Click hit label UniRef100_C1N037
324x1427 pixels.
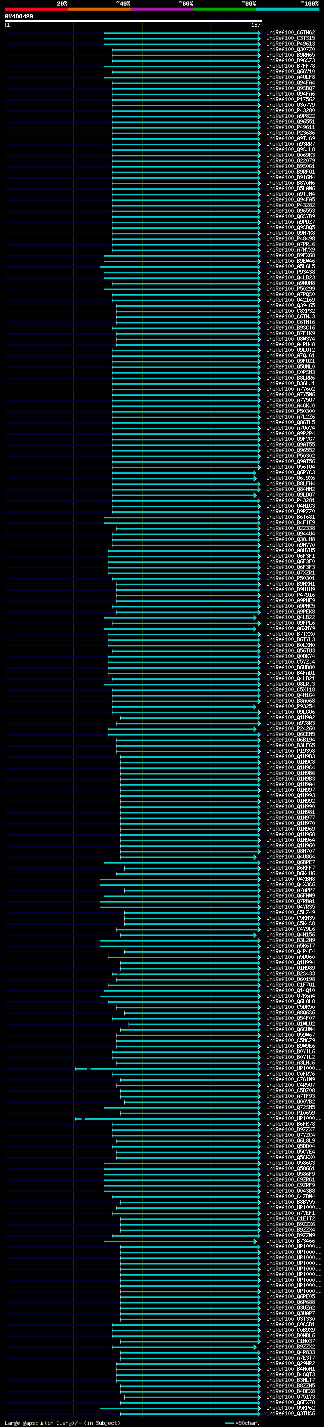pyautogui.click(x=291, y=1341)
